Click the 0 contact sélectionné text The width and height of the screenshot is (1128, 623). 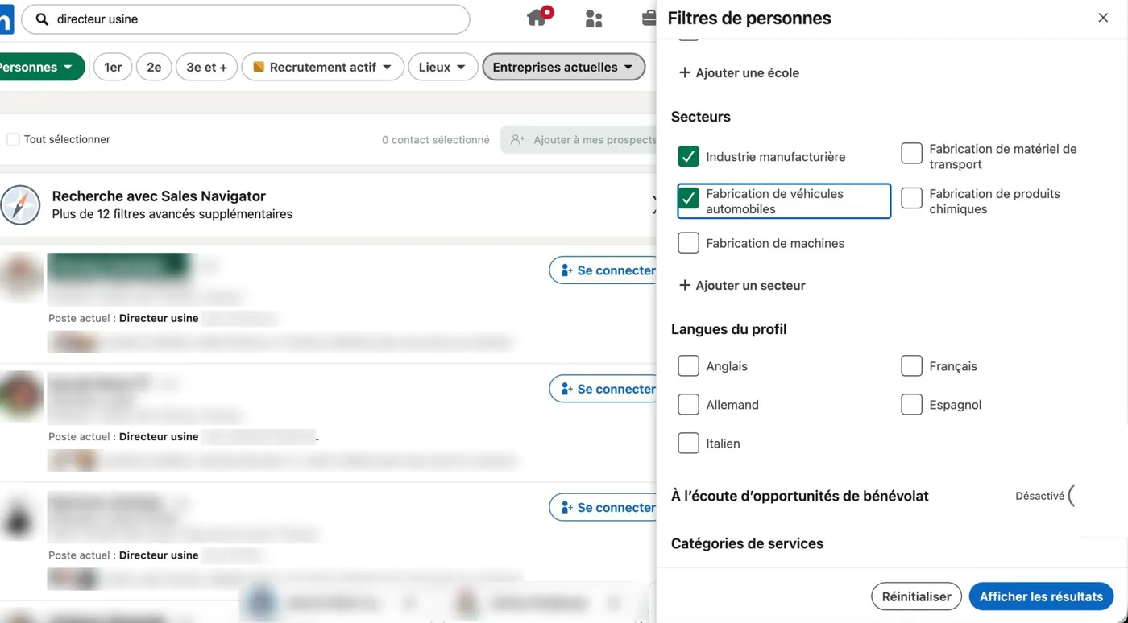point(436,139)
